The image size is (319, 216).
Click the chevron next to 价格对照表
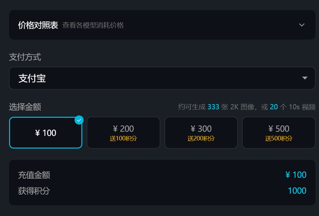point(302,25)
